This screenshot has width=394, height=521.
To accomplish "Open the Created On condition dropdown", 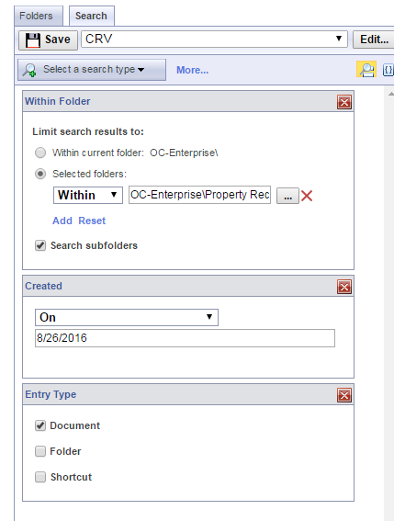I will click(127, 317).
